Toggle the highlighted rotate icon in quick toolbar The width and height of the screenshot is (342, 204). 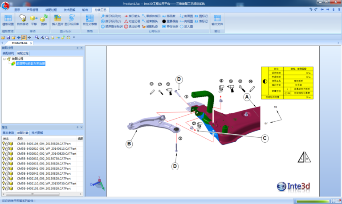[24, 37]
